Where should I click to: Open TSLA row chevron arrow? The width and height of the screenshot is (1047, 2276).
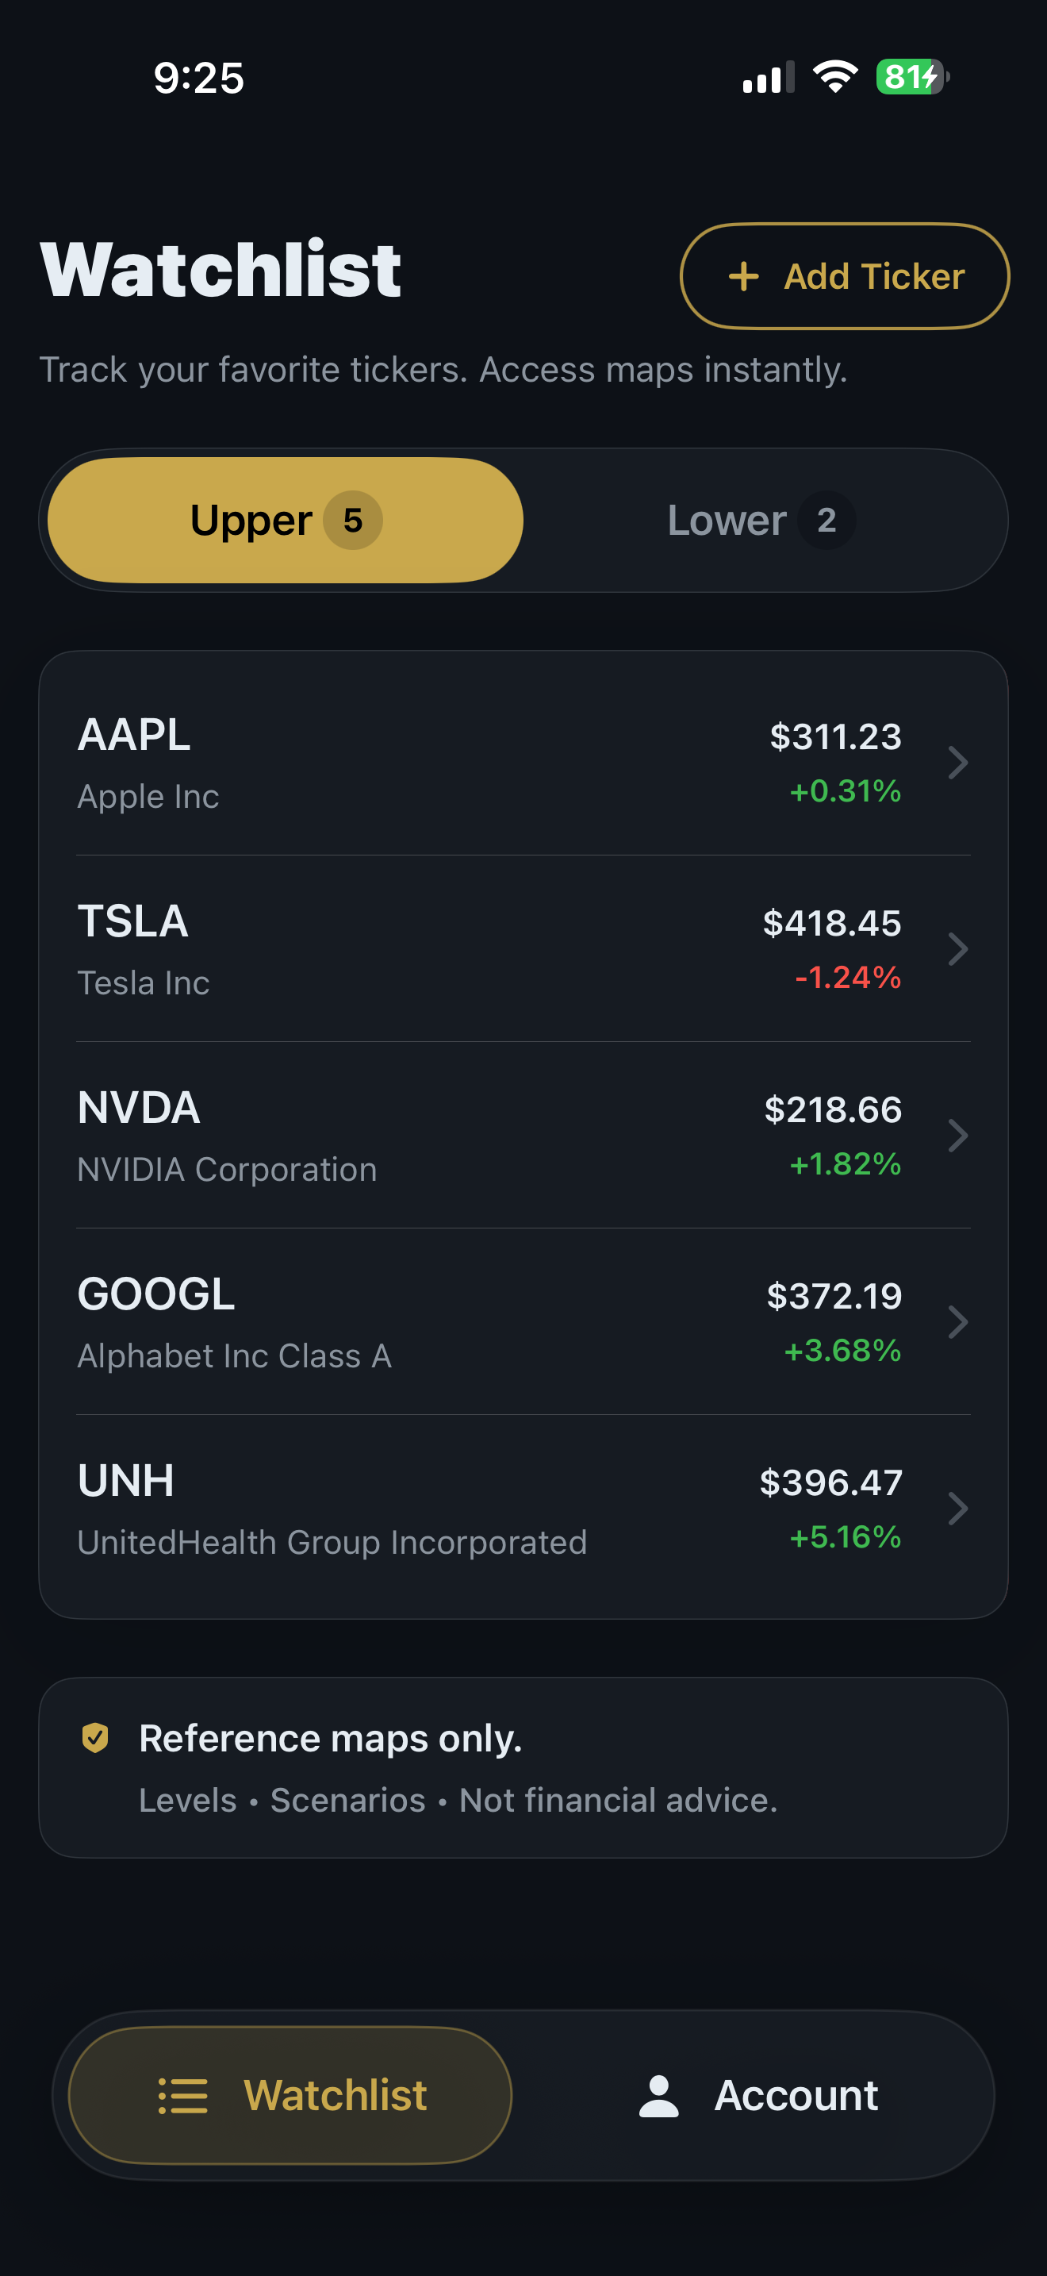pos(958,949)
